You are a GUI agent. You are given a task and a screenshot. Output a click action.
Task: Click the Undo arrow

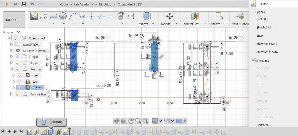point(32,4)
